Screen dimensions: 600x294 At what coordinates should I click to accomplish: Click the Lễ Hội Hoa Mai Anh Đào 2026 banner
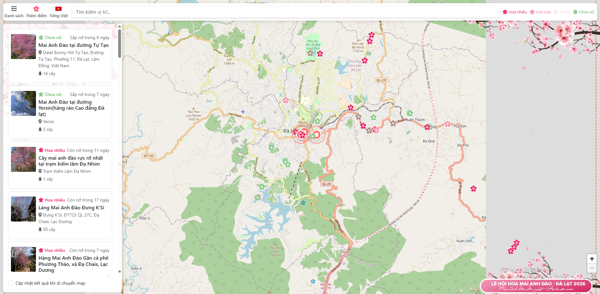(x=536, y=286)
